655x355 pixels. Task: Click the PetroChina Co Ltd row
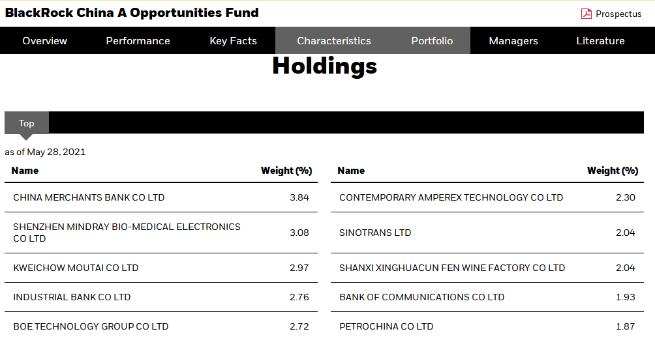(x=386, y=326)
